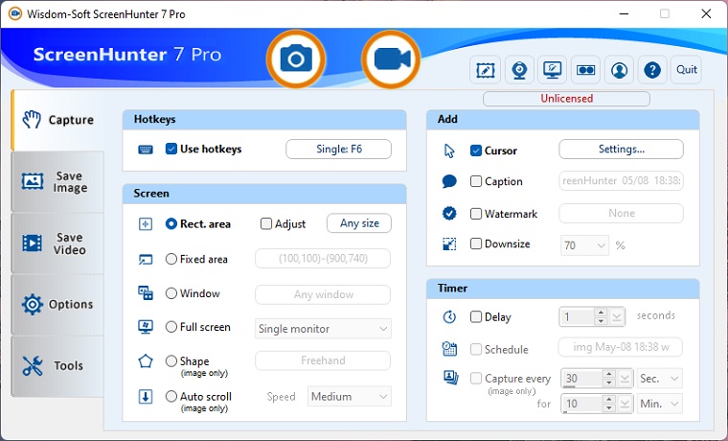Click the webcam icon in toolbar

(x=518, y=70)
